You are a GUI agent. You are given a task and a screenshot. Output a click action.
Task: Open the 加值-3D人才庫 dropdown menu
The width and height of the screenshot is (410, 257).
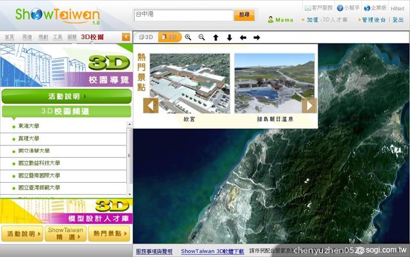point(329,20)
